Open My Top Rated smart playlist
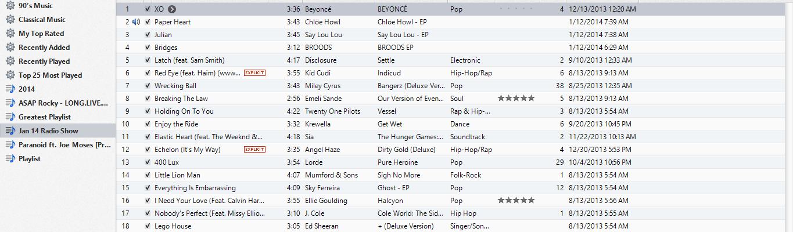The width and height of the screenshot is (793, 232). point(41,34)
